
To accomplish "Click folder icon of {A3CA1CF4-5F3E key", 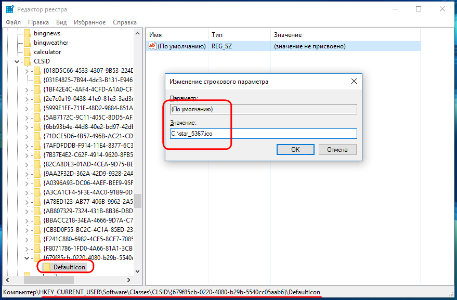I will (x=37, y=192).
